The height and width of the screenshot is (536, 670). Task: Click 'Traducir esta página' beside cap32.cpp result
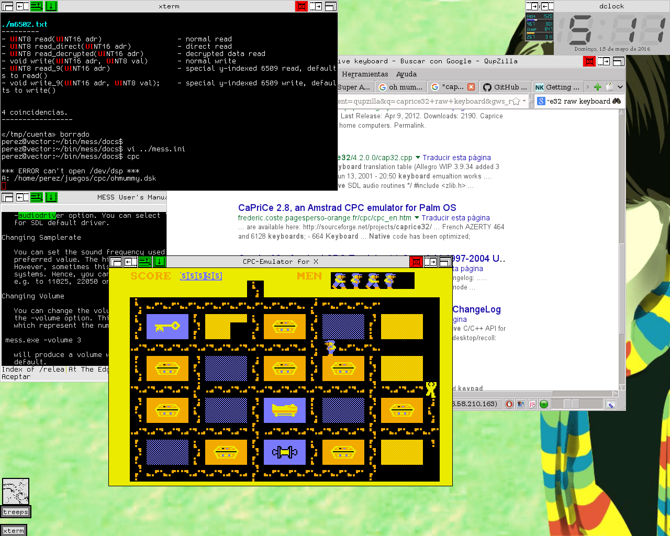tap(456, 158)
